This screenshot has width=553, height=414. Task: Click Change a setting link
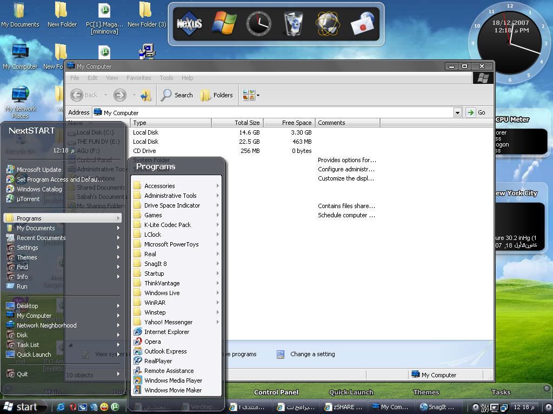click(306, 354)
